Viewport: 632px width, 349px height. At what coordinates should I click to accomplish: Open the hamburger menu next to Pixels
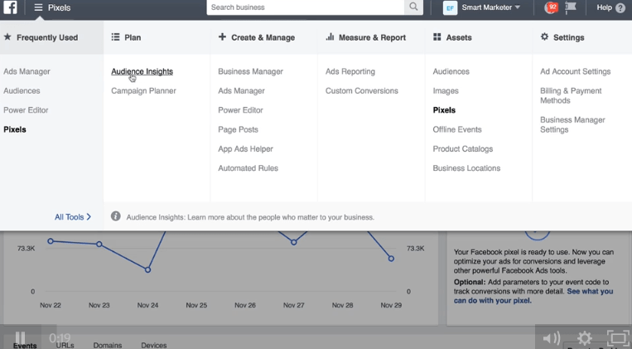38,7
